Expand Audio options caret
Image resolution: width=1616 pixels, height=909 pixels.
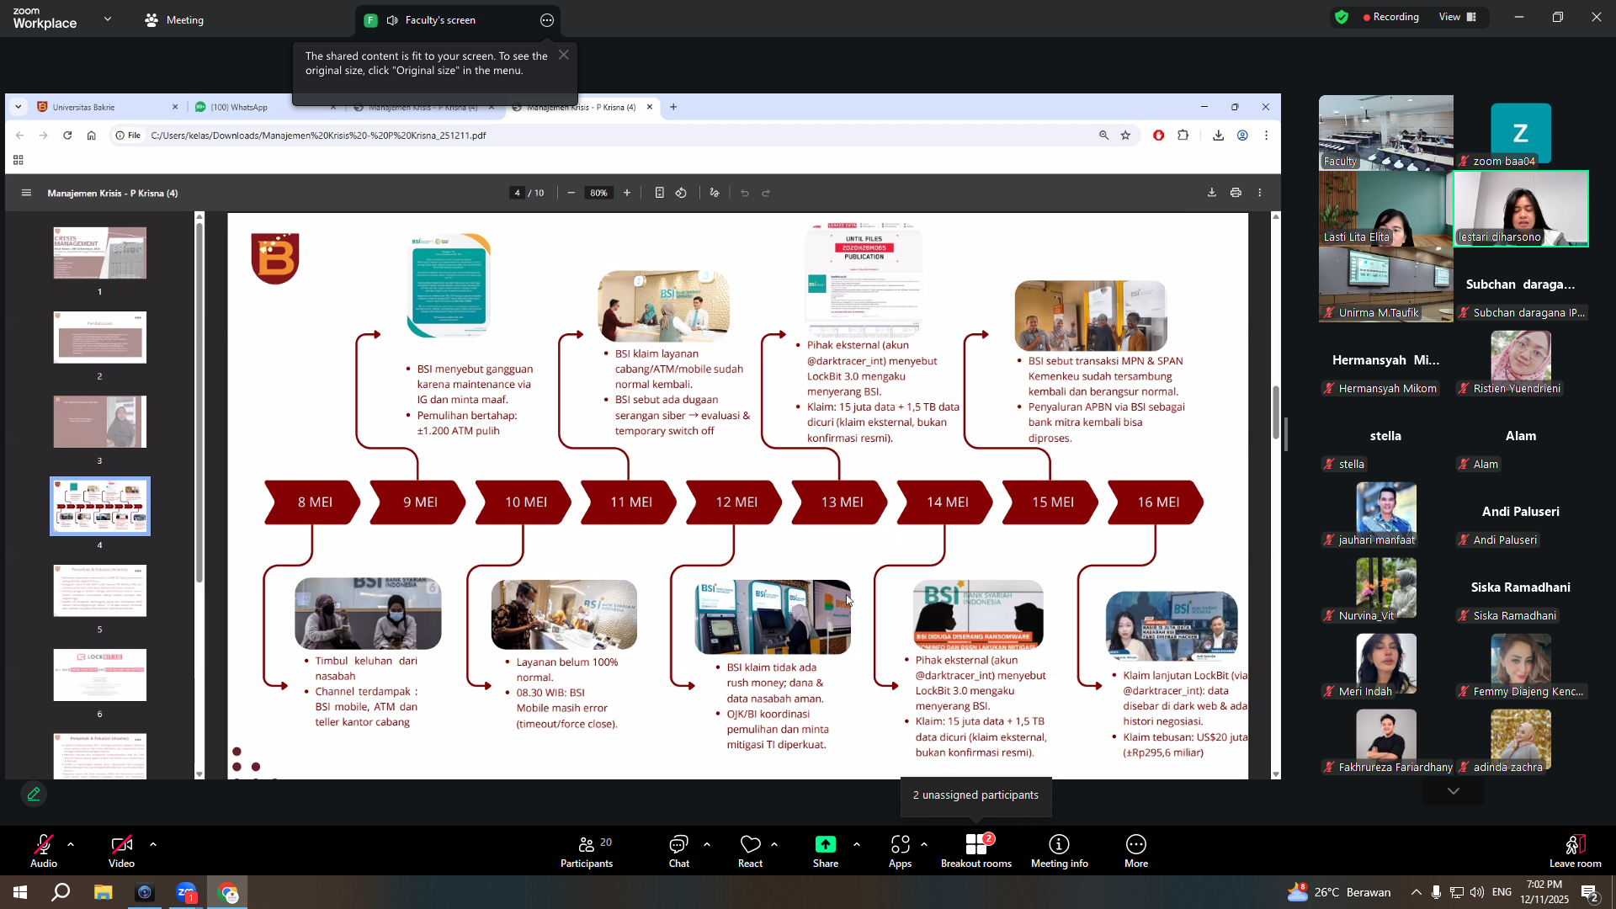pyautogui.click(x=71, y=844)
